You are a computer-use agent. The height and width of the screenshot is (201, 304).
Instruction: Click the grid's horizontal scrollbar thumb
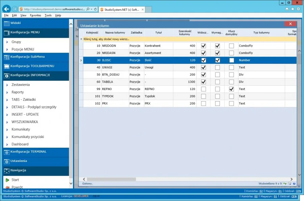point(111,179)
